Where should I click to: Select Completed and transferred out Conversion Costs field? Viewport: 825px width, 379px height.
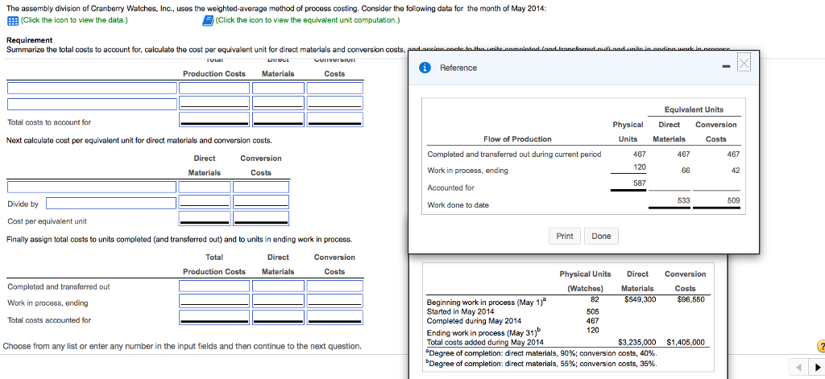pyautogui.click(x=335, y=286)
